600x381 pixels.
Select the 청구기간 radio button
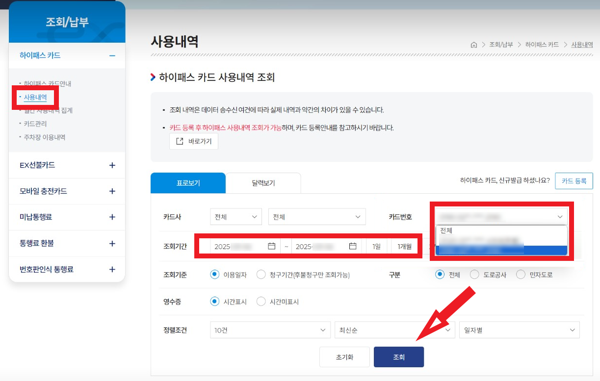point(261,275)
